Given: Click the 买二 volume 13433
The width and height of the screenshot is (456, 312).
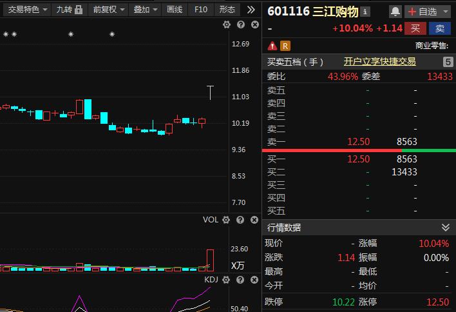Looking at the screenshot, I should pyautogui.click(x=404, y=171).
